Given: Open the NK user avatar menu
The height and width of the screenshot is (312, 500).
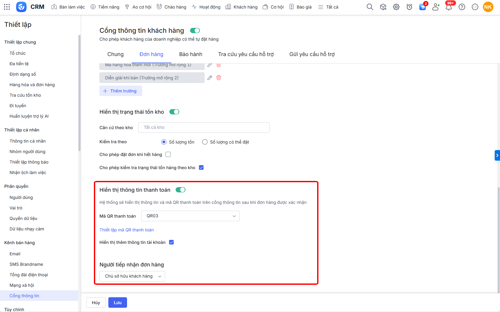Looking at the screenshot, I should (488, 7).
